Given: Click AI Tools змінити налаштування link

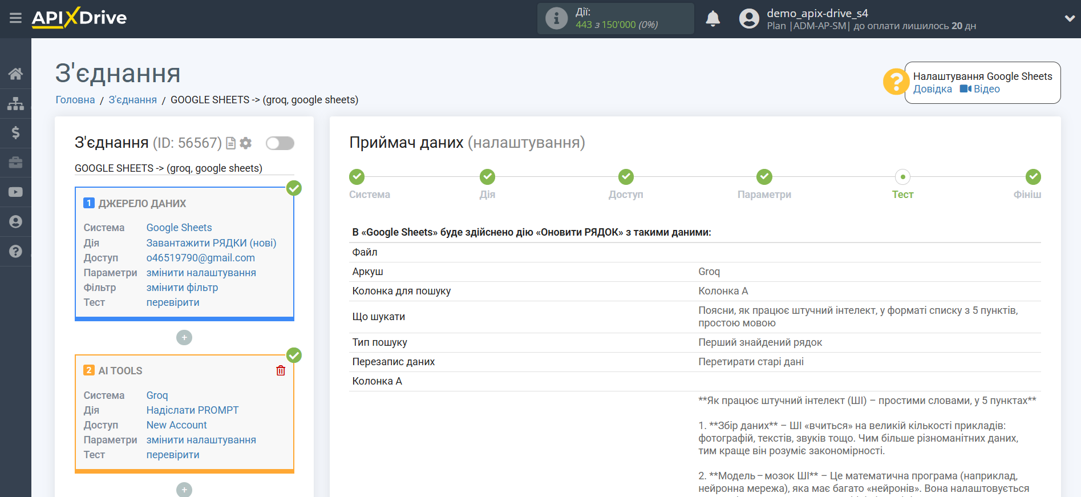Looking at the screenshot, I should [x=201, y=440].
